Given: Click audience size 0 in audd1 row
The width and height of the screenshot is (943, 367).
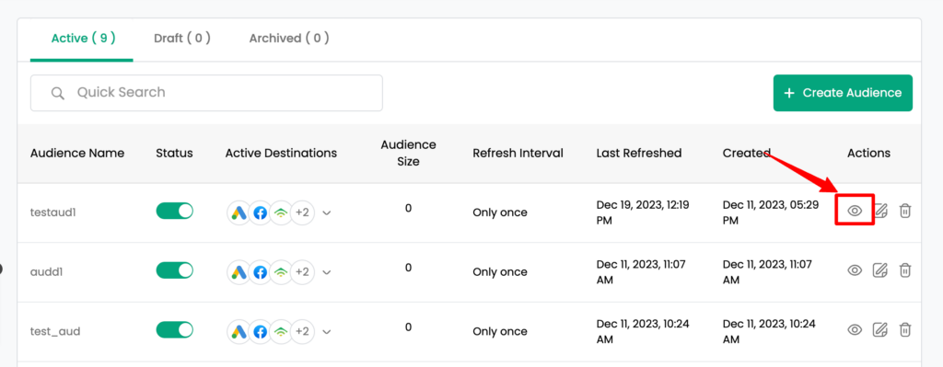Looking at the screenshot, I should coord(408,268).
